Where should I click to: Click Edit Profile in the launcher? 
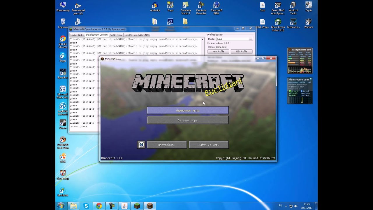[242, 51]
